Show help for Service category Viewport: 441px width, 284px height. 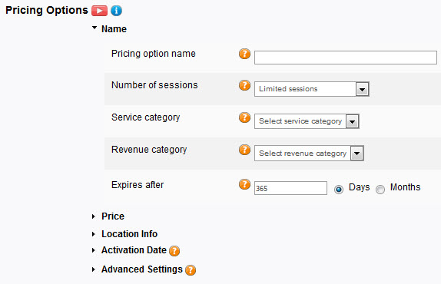tap(244, 117)
